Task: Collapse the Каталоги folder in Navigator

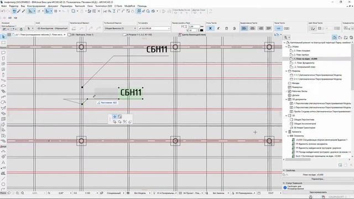Action: pyautogui.click(x=287, y=132)
